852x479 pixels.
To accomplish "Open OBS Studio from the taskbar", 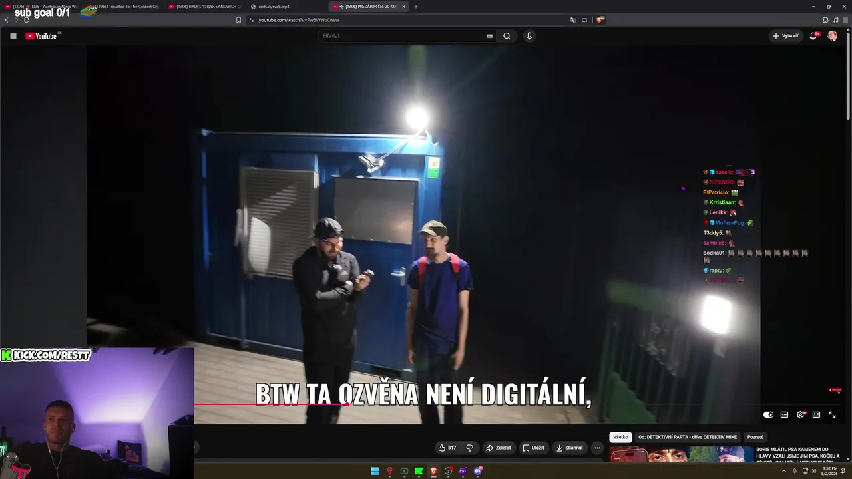I will tap(448, 471).
